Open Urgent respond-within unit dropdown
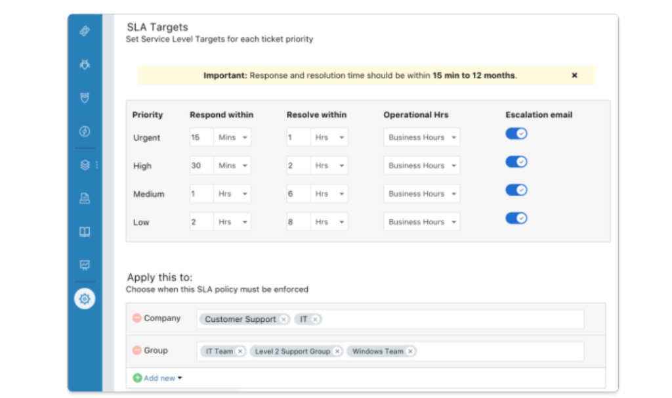The image size is (672, 398). click(x=233, y=138)
